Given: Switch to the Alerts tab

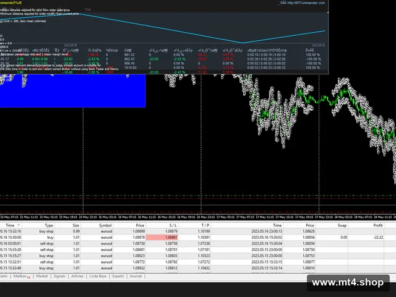Looking at the screenshot, I should [x=4, y=276].
